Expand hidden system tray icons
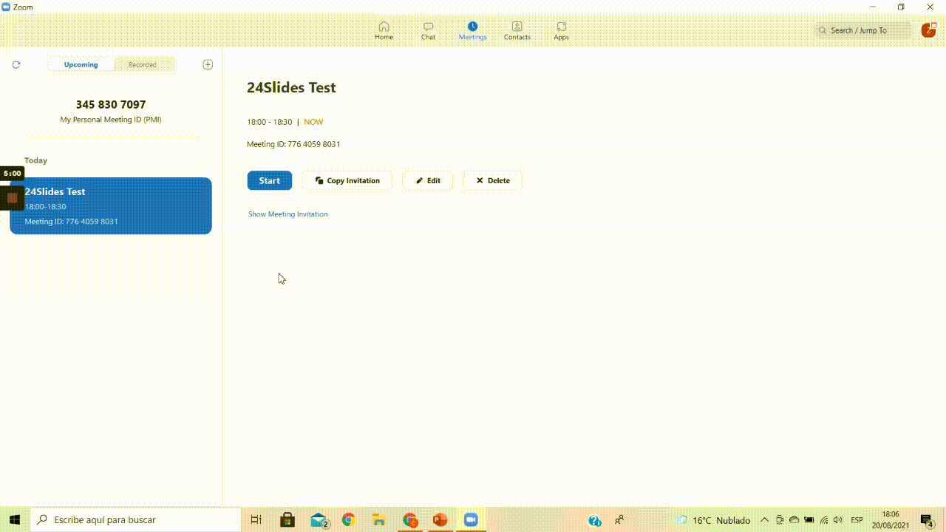 pyautogui.click(x=764, y=520)
